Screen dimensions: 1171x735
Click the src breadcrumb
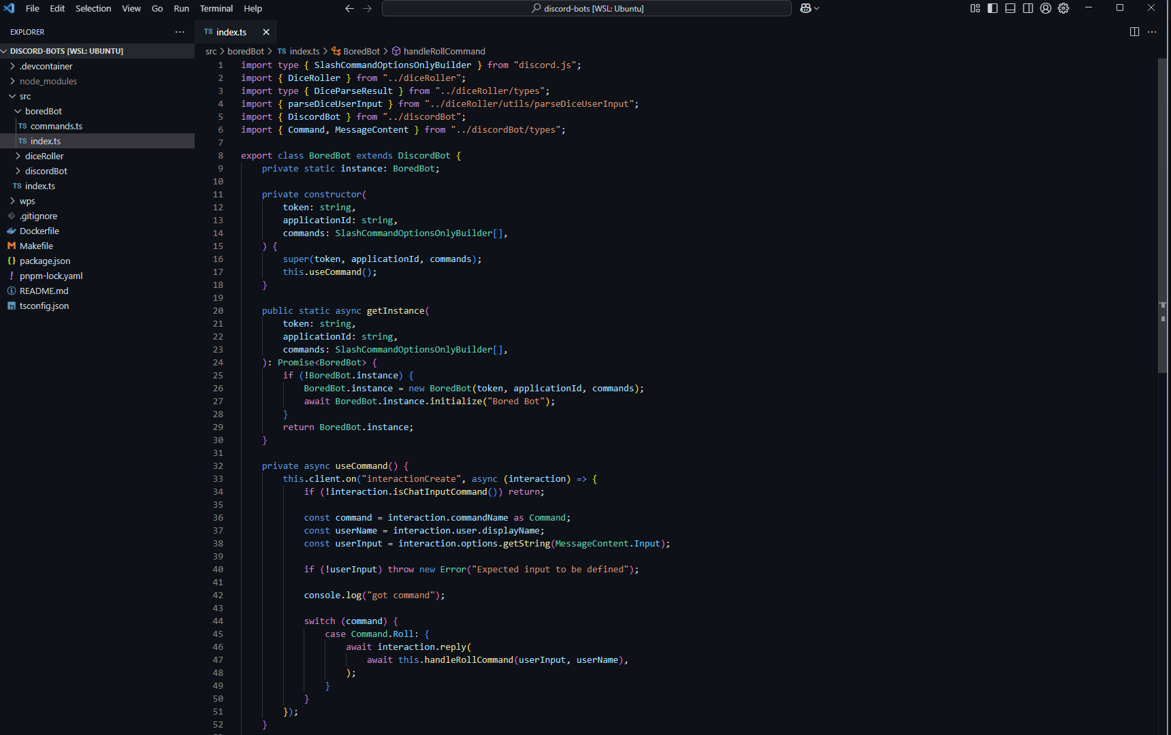211,51
